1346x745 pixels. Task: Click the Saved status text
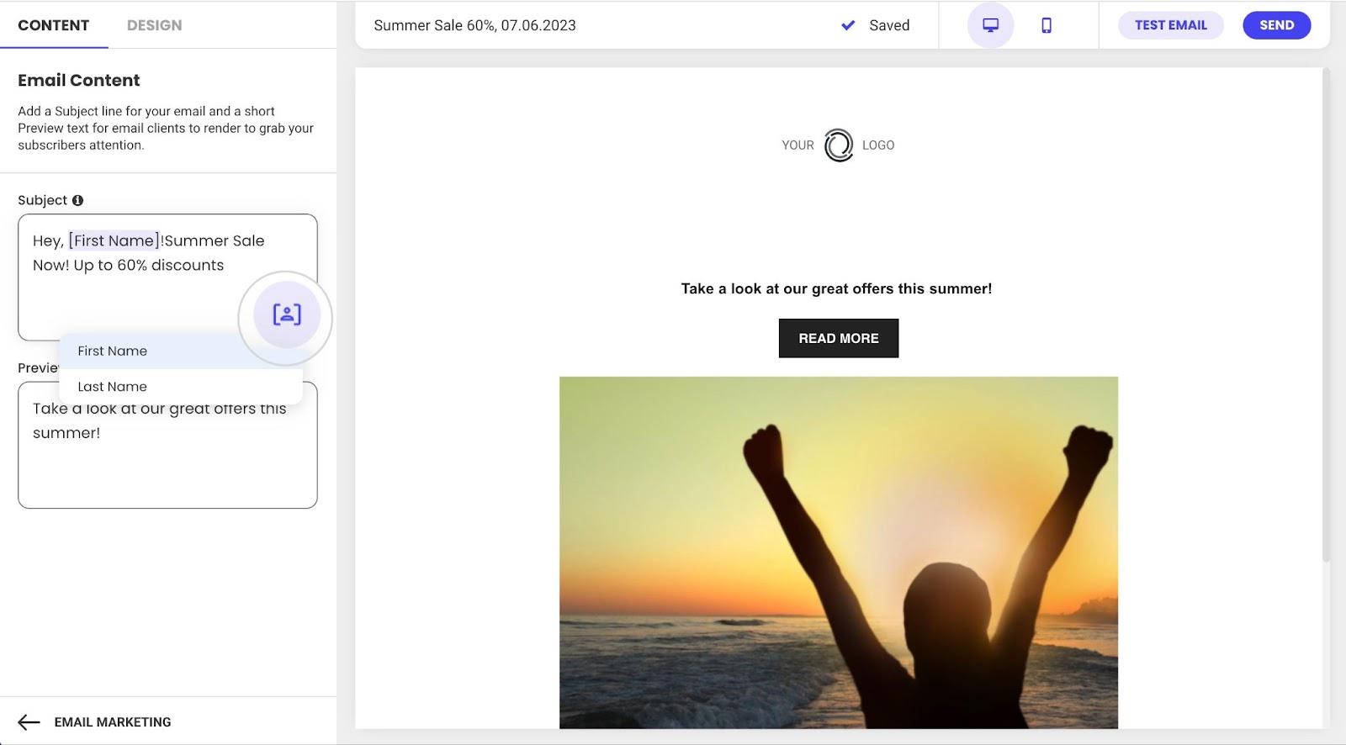(x=889, y=25)
